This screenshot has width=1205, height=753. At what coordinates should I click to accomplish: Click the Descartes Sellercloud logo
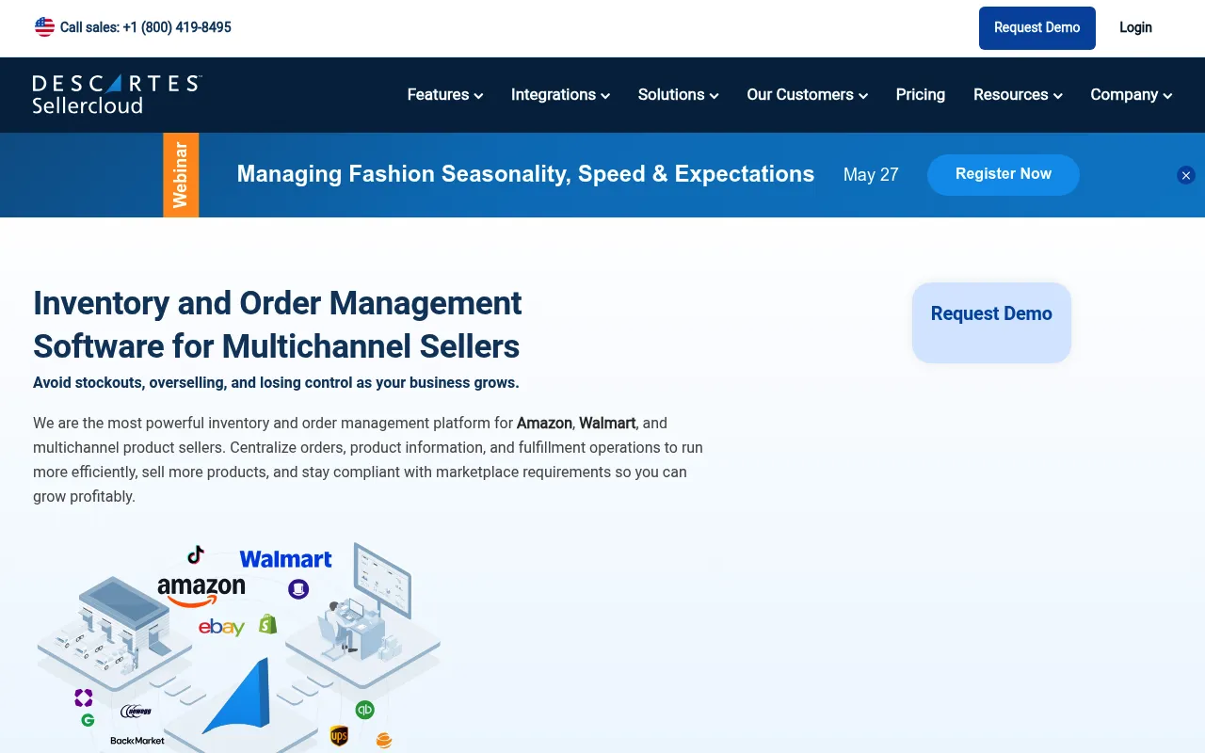pos(117,94)
